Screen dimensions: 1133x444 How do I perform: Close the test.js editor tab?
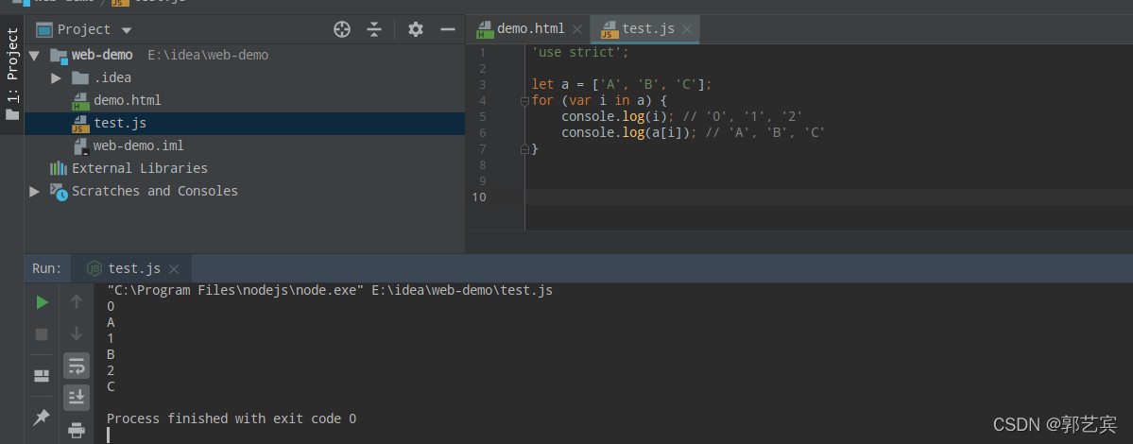(x=686, y=29)
